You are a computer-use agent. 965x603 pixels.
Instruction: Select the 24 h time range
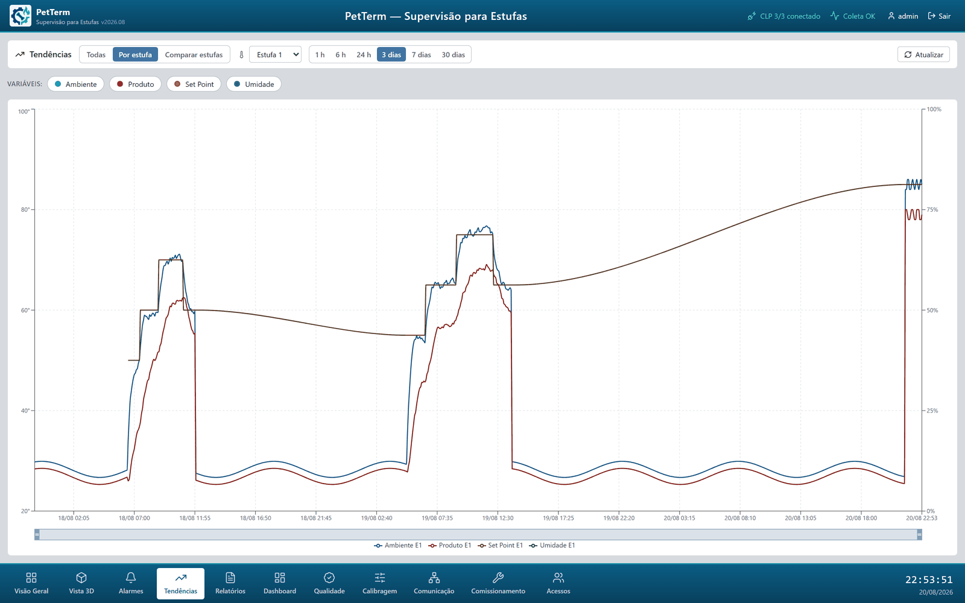[364, 55]
